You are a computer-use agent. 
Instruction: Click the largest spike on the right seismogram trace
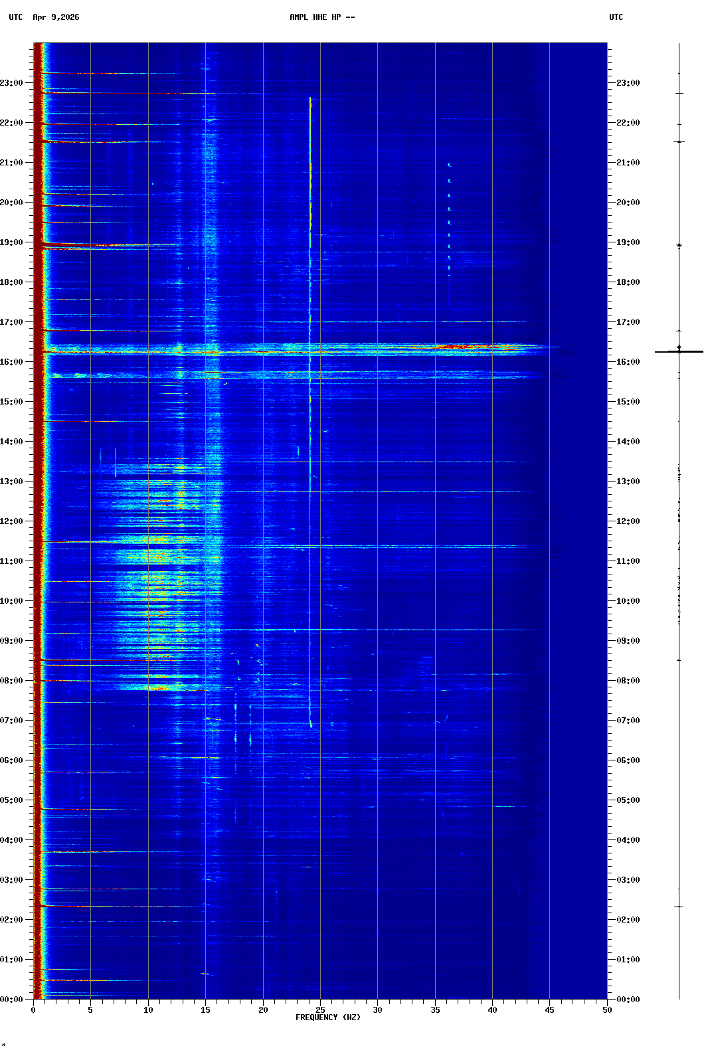coord(679,351)
